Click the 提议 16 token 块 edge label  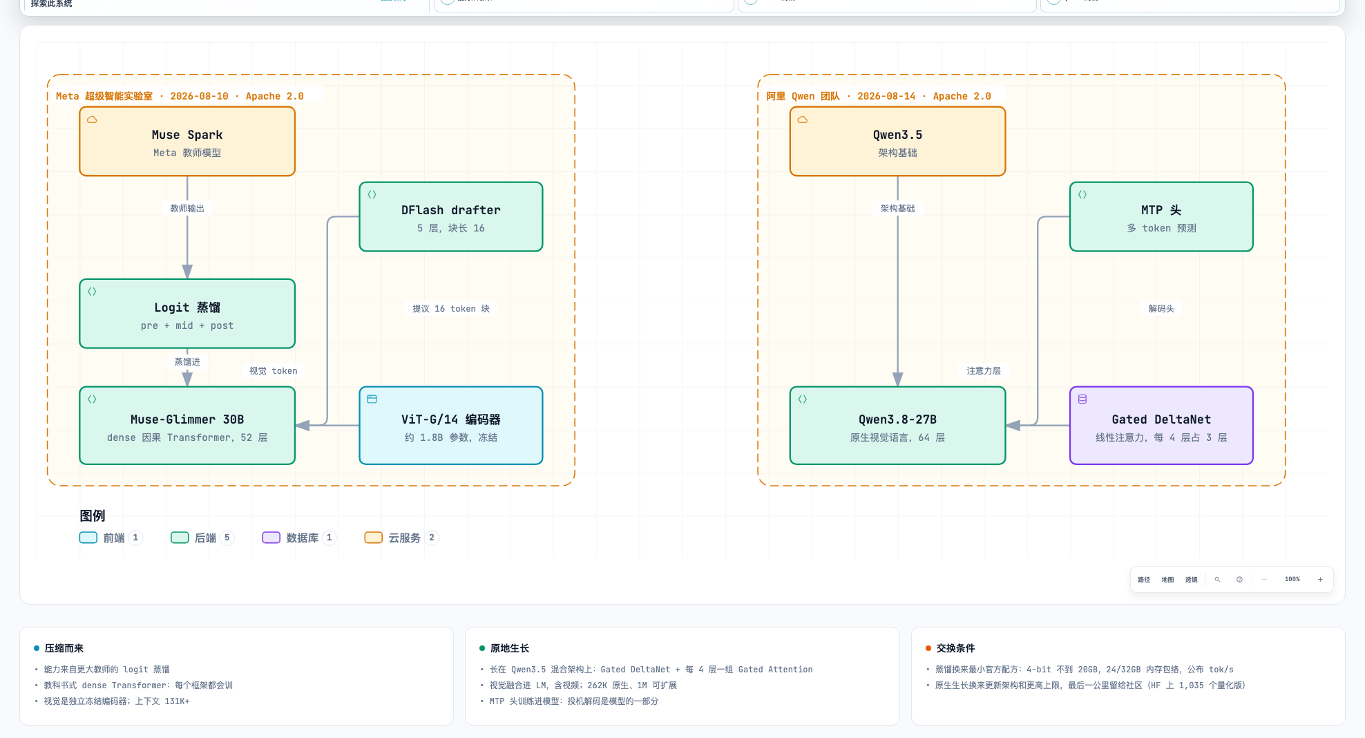(451, 309)
